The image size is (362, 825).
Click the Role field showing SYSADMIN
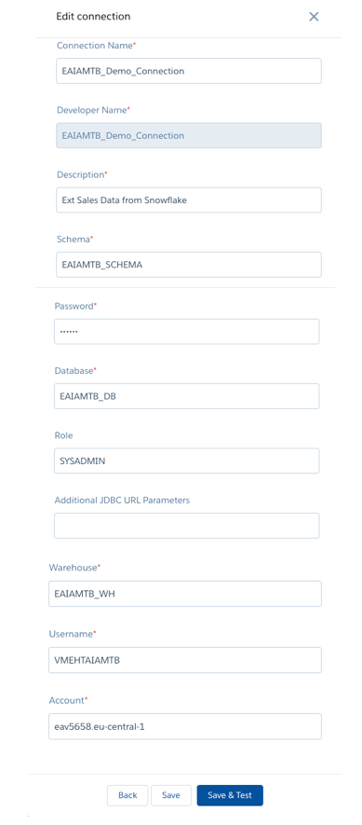click(x=186, y=461)
